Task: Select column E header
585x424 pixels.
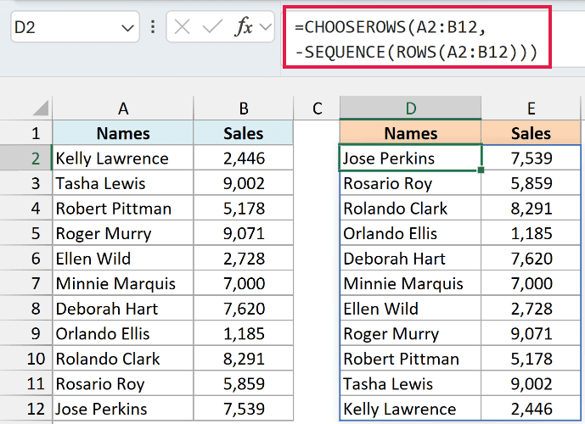Action: click(531, 108)
